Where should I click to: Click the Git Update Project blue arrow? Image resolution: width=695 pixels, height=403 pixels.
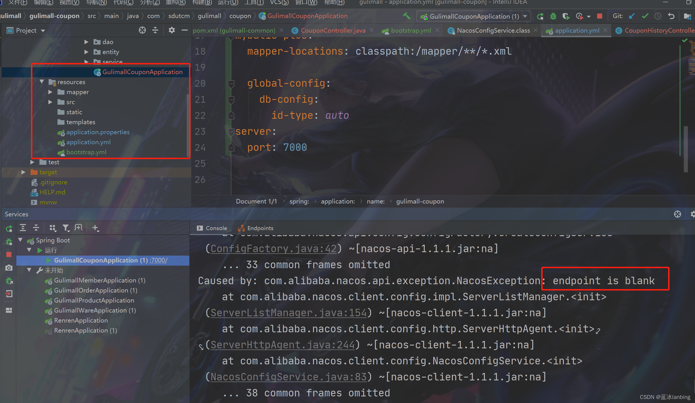click(x=632, y=16)
